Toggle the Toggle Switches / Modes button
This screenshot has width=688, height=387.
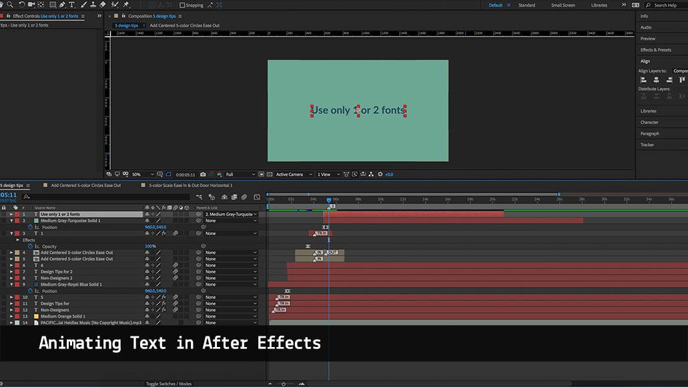[x=169, y=384]
